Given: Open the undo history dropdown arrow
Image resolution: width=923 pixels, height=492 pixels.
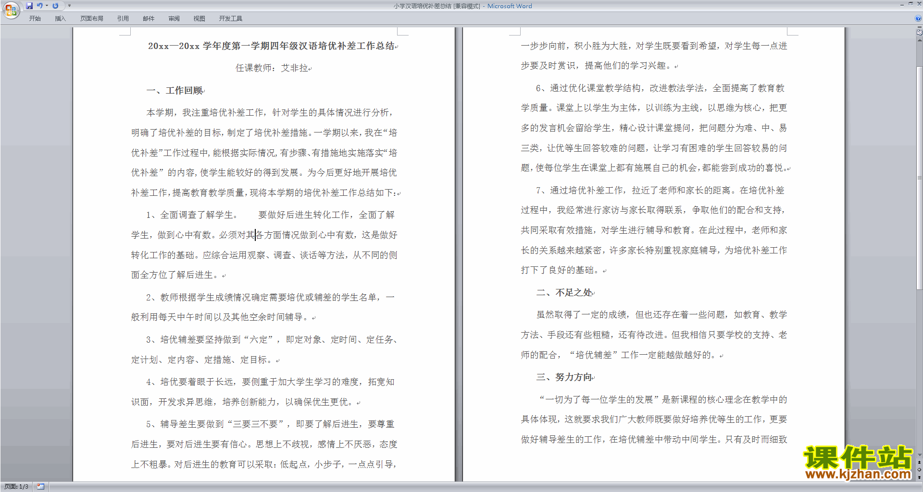Looking at the screenshot, I should point(47,6).
